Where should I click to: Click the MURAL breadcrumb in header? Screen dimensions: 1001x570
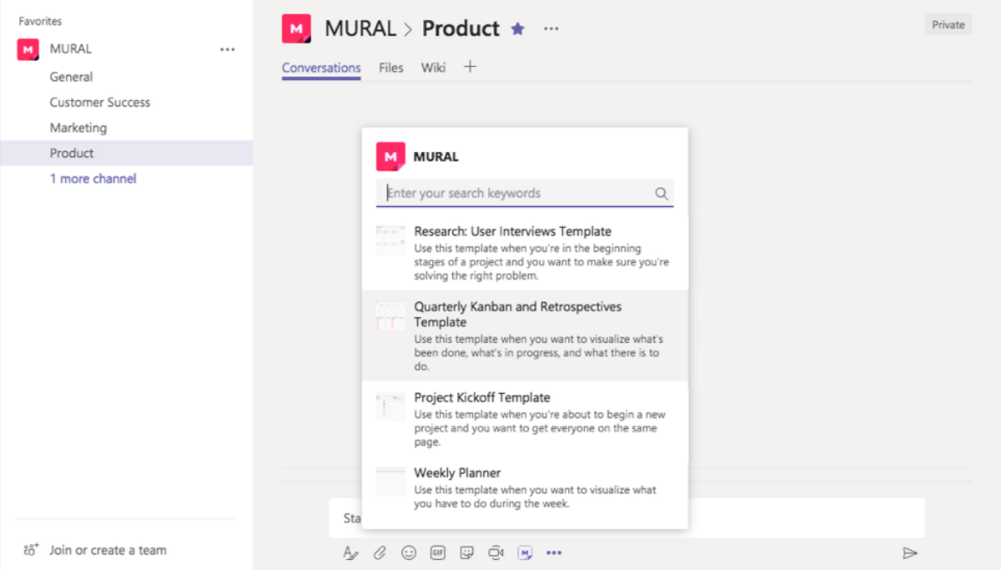pyautogui.click(x=360, y=28)
